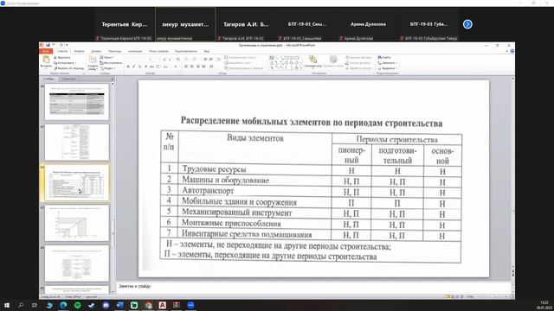Viewport: 554px width, 311px height.
Task: Open the shape outline (Контур фигуры) dropdown
Action: click(x=359, y=63)
